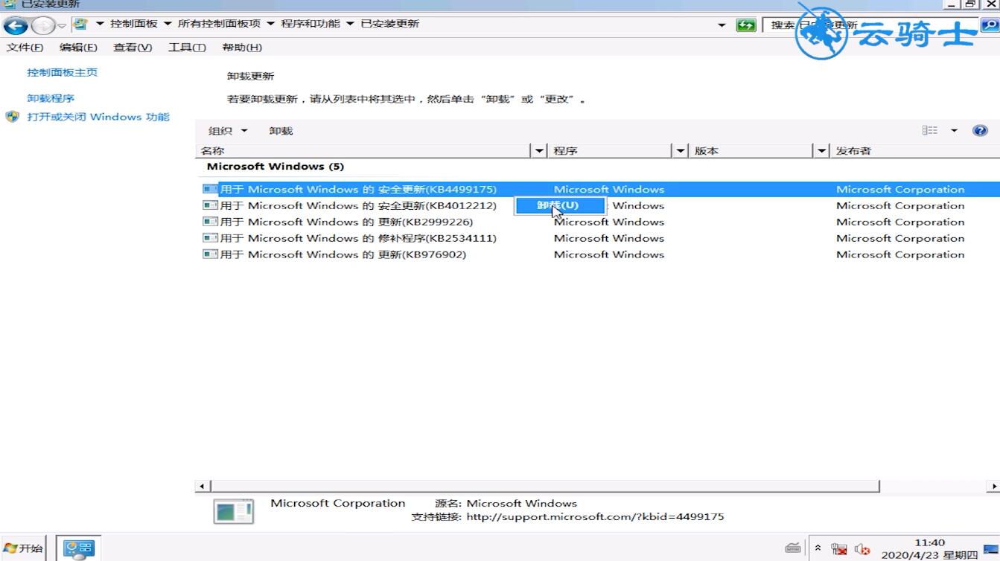Screen dimensions: 1000x561
Task: Open the 查看(V) menu
Action: 133,48
